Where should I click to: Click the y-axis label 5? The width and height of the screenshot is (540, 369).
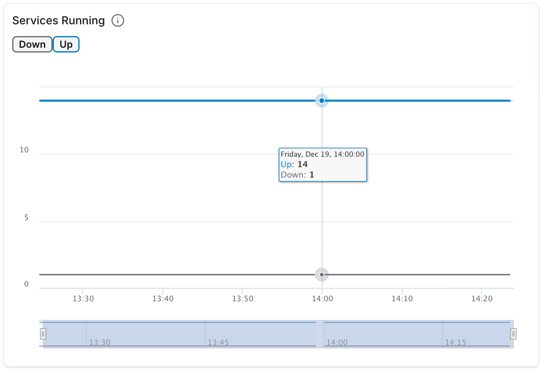coord(26,218)
